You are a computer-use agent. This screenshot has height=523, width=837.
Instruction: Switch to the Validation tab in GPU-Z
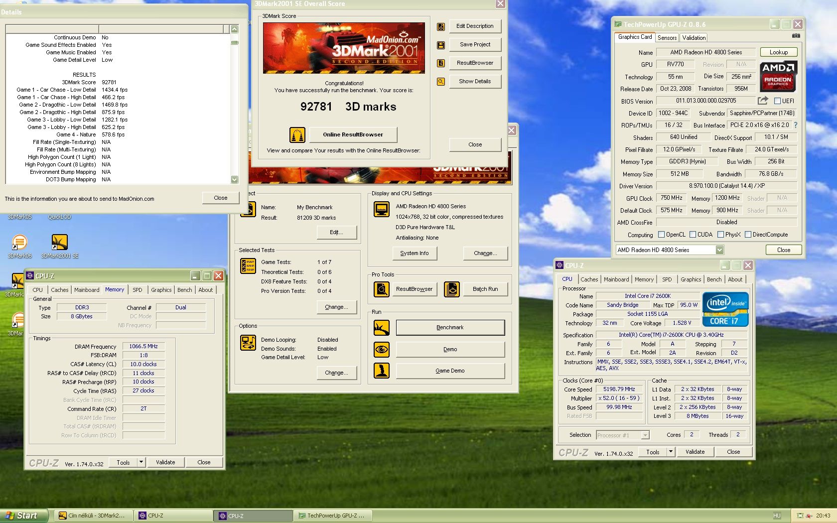(x=694, y=38)
